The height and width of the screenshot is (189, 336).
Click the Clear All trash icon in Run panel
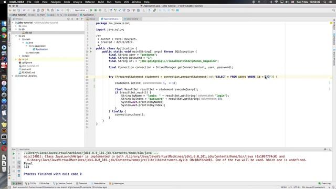click(x=19, y=175)
